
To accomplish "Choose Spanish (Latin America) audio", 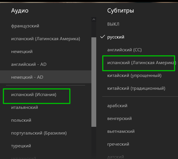I will pos(45,39).
